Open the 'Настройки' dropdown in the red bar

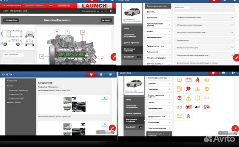[64, 6]
